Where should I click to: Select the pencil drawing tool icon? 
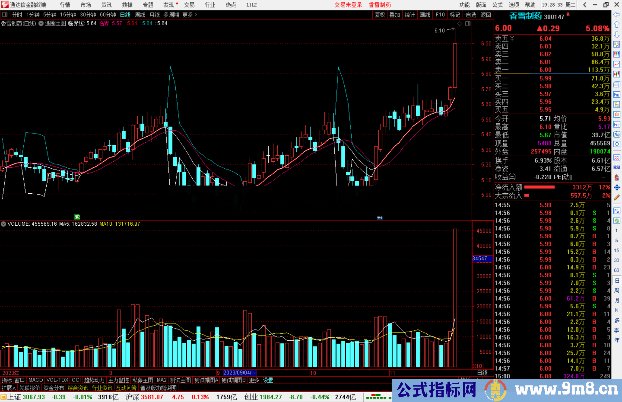pos(617,197)
